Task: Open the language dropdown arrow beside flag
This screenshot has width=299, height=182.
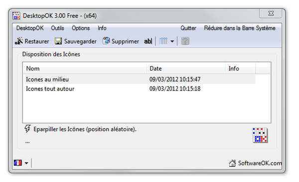Action: coord(26,163)
